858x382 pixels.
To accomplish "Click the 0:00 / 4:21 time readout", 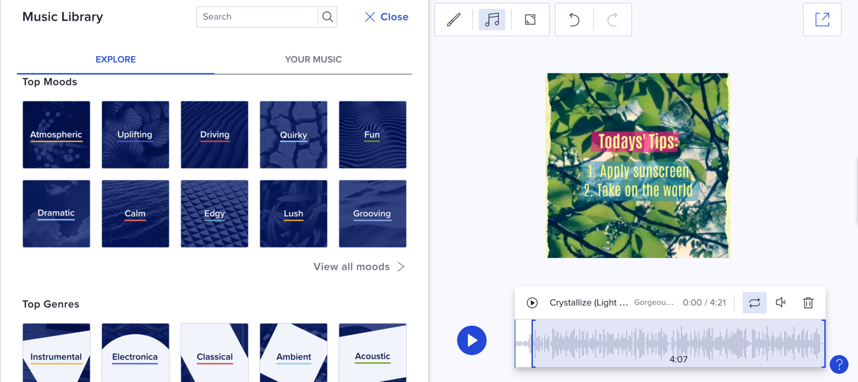I will click(x=704, y=303).
